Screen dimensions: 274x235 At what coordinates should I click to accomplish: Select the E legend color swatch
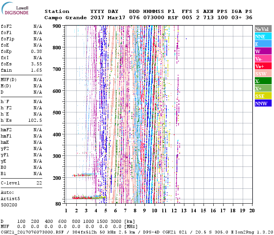pyautogui.click(x=263, y=44)
